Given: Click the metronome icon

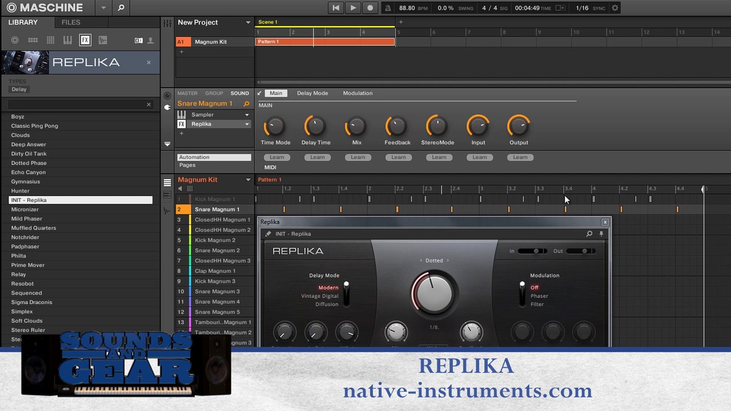Looking at the screenshot, I should point(388,8).
